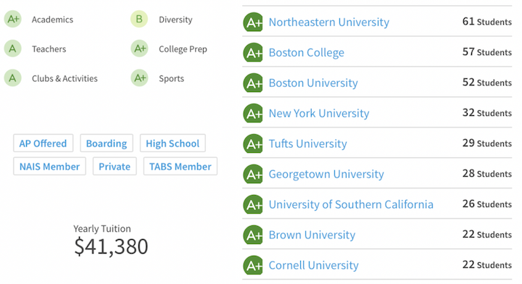This screenshot has height=284, width=522.
Task: Click the High School tag
Action: point(173,143)
